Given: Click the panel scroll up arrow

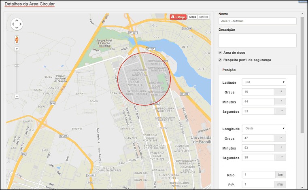Looking at the screenshot, I should [x=302, y=14].
